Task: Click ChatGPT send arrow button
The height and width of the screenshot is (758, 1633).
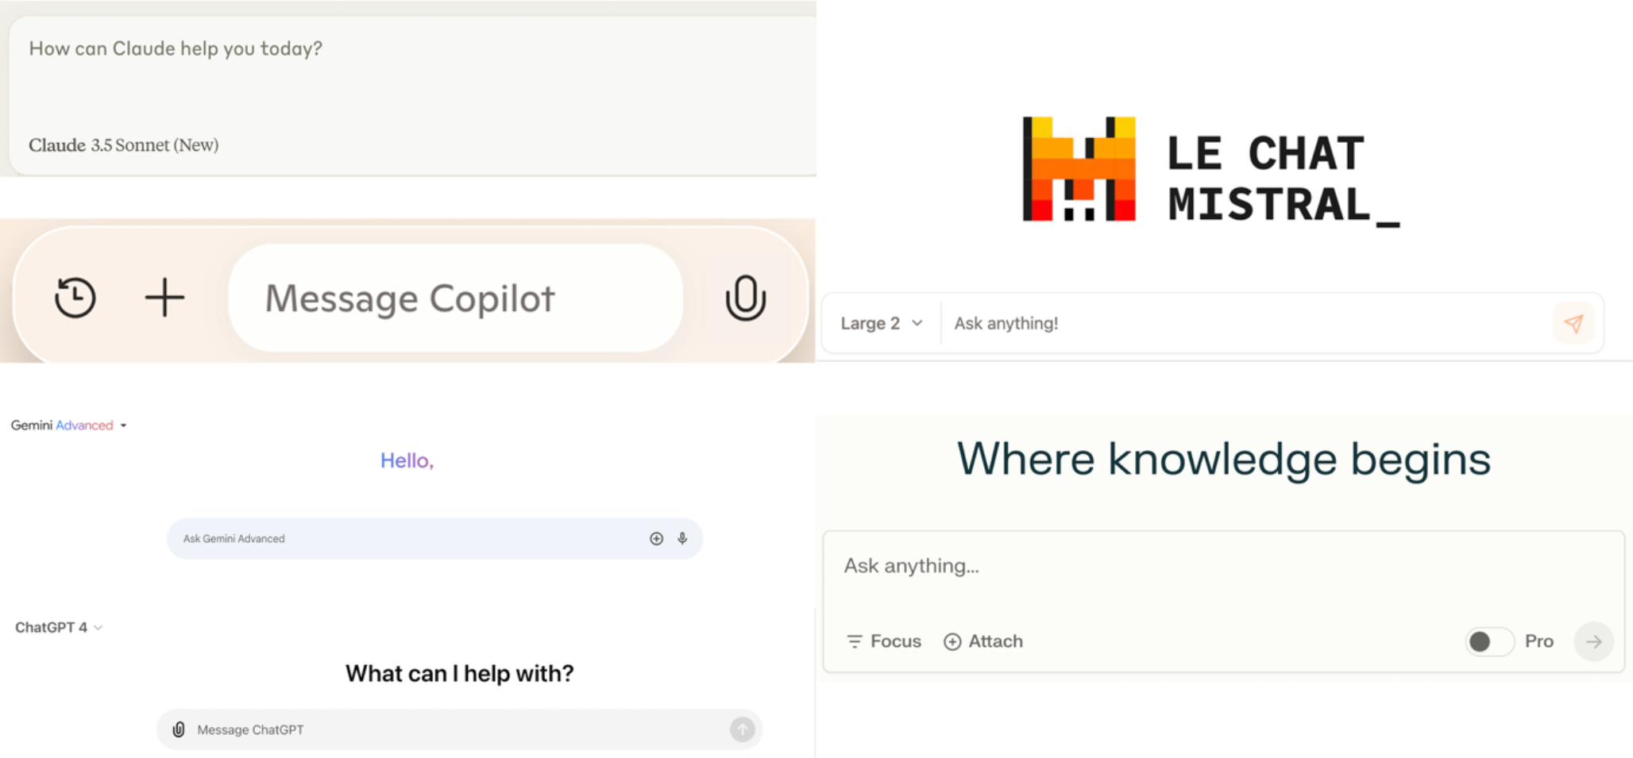Action: (743, 729)
